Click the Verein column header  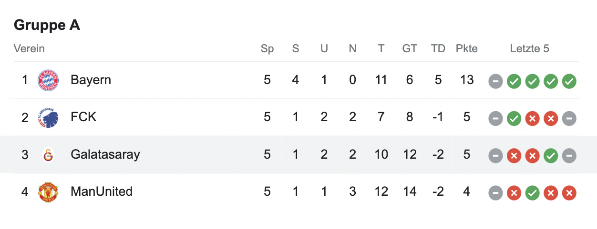[x=29, y=48]
